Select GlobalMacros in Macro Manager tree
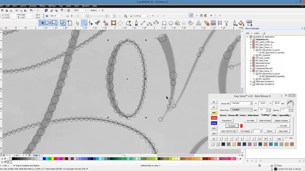 click(x=262, y=39)
